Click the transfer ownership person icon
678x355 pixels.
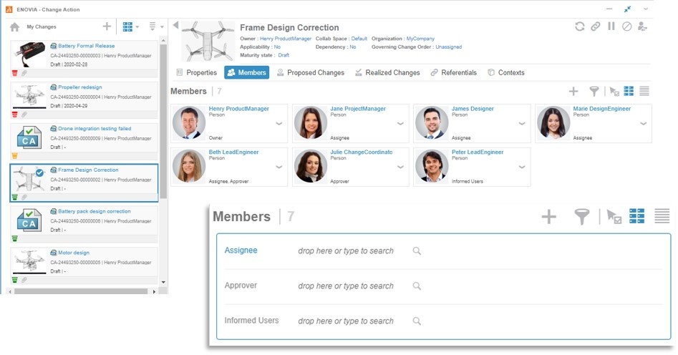pos(642,26)
